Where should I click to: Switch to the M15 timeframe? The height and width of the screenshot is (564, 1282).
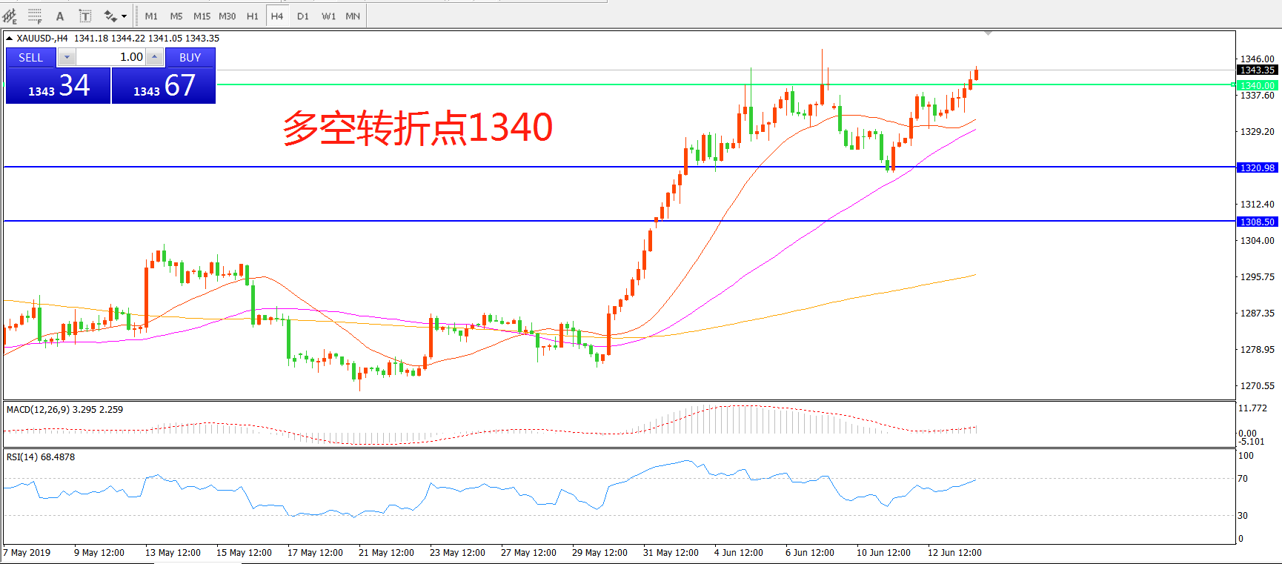(x=202, y=16)
